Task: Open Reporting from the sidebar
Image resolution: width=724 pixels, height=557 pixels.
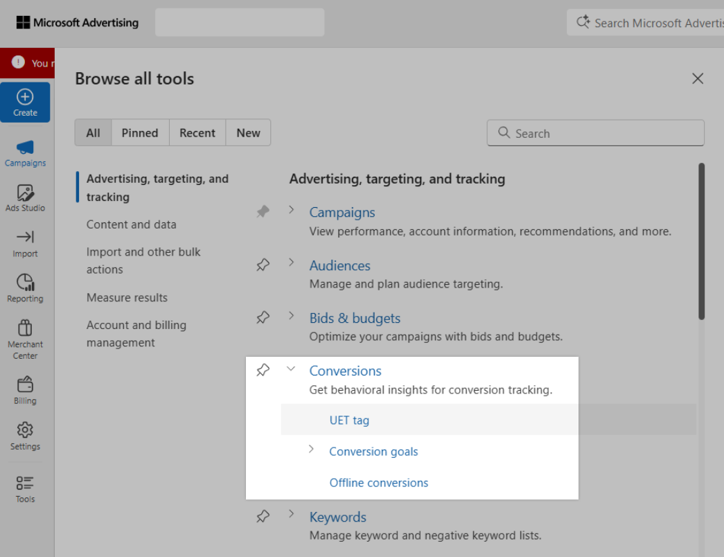Action: click(25, 289)
